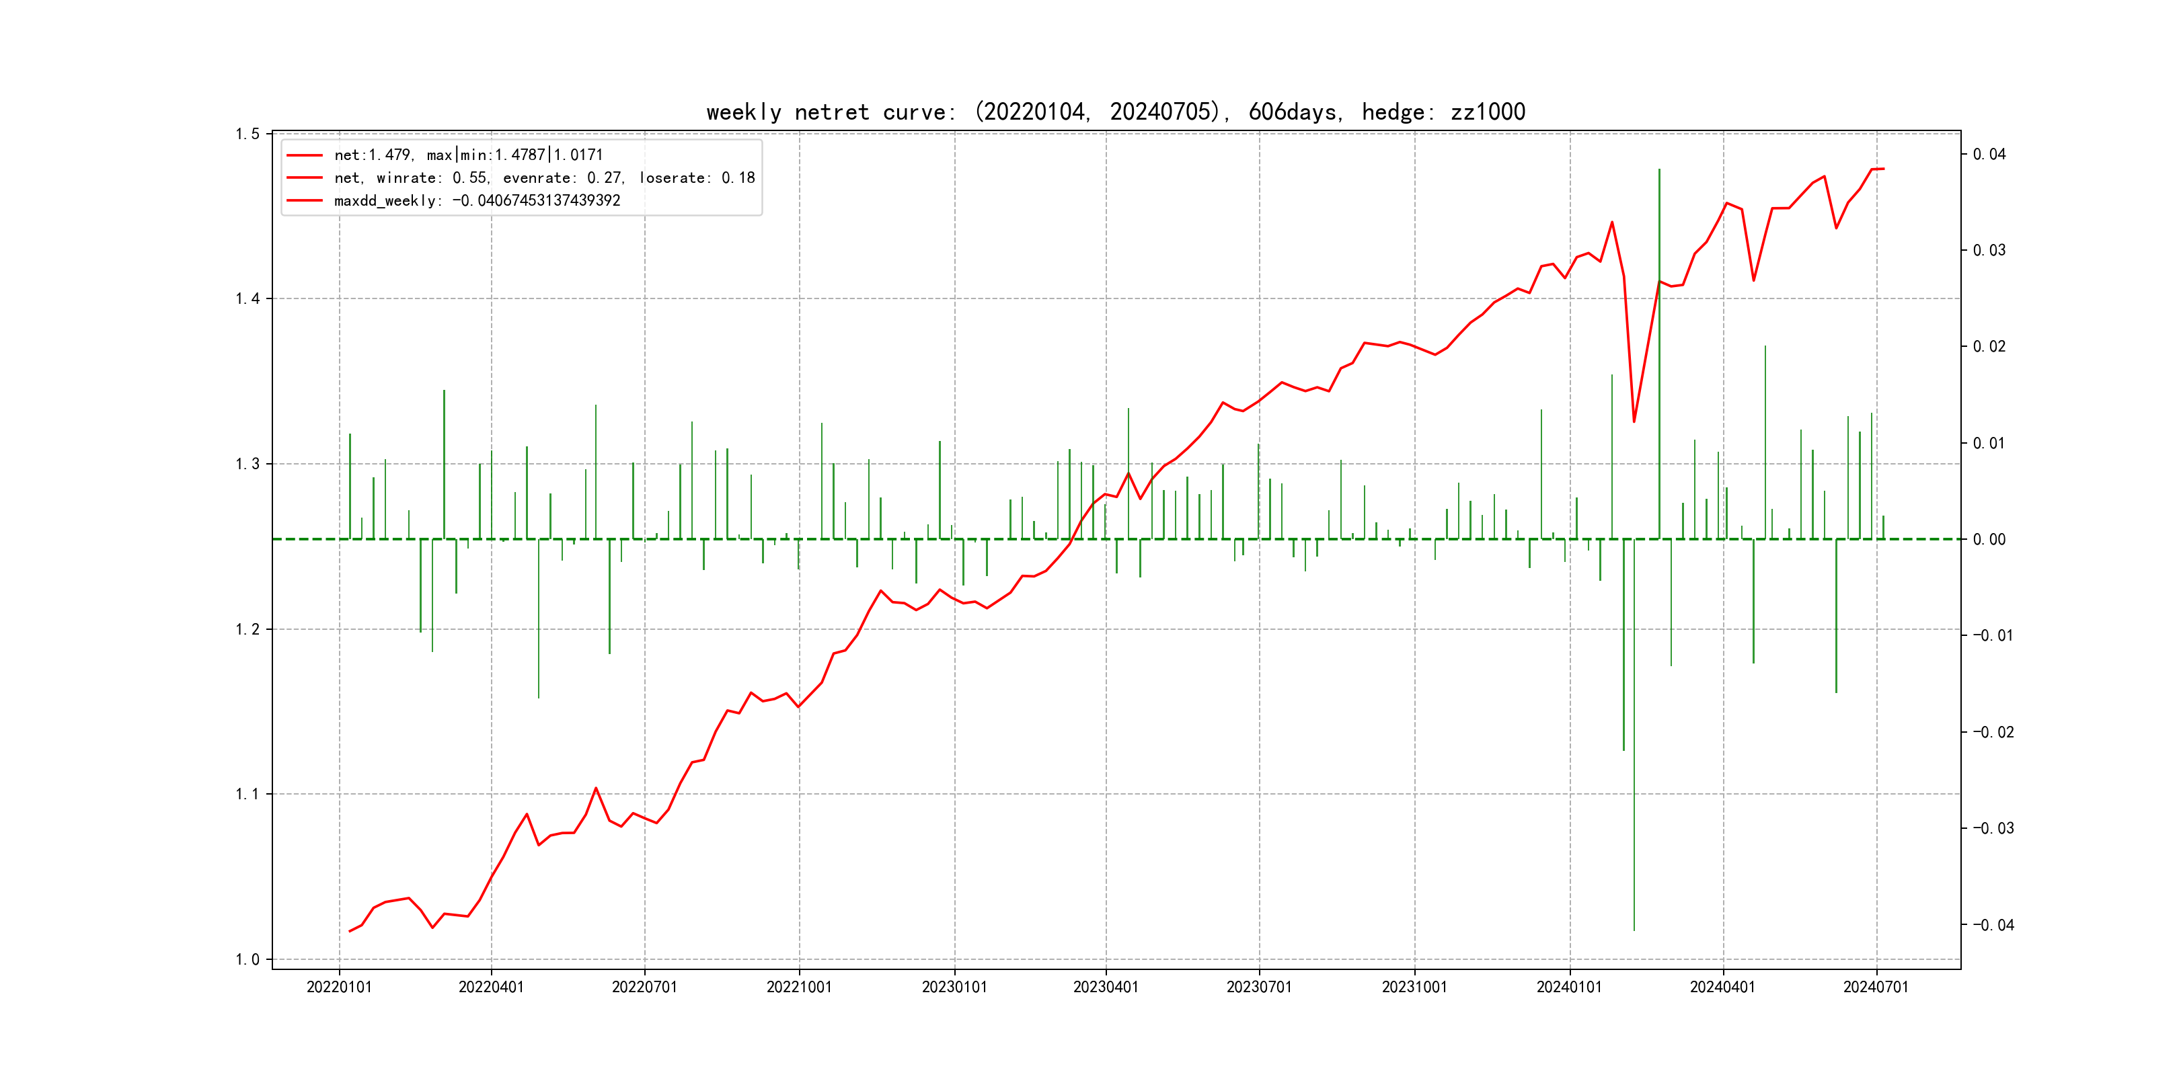The height and width of the screenshot is (1089, 2179).
Task: Click the left y-axis tick label 1.2
Action: pos(247,629)
